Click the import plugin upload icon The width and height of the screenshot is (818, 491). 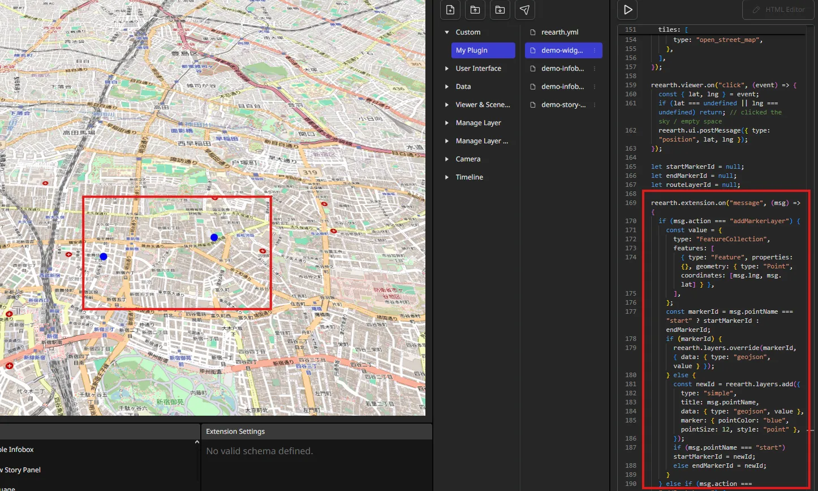[x=475, y=10]
